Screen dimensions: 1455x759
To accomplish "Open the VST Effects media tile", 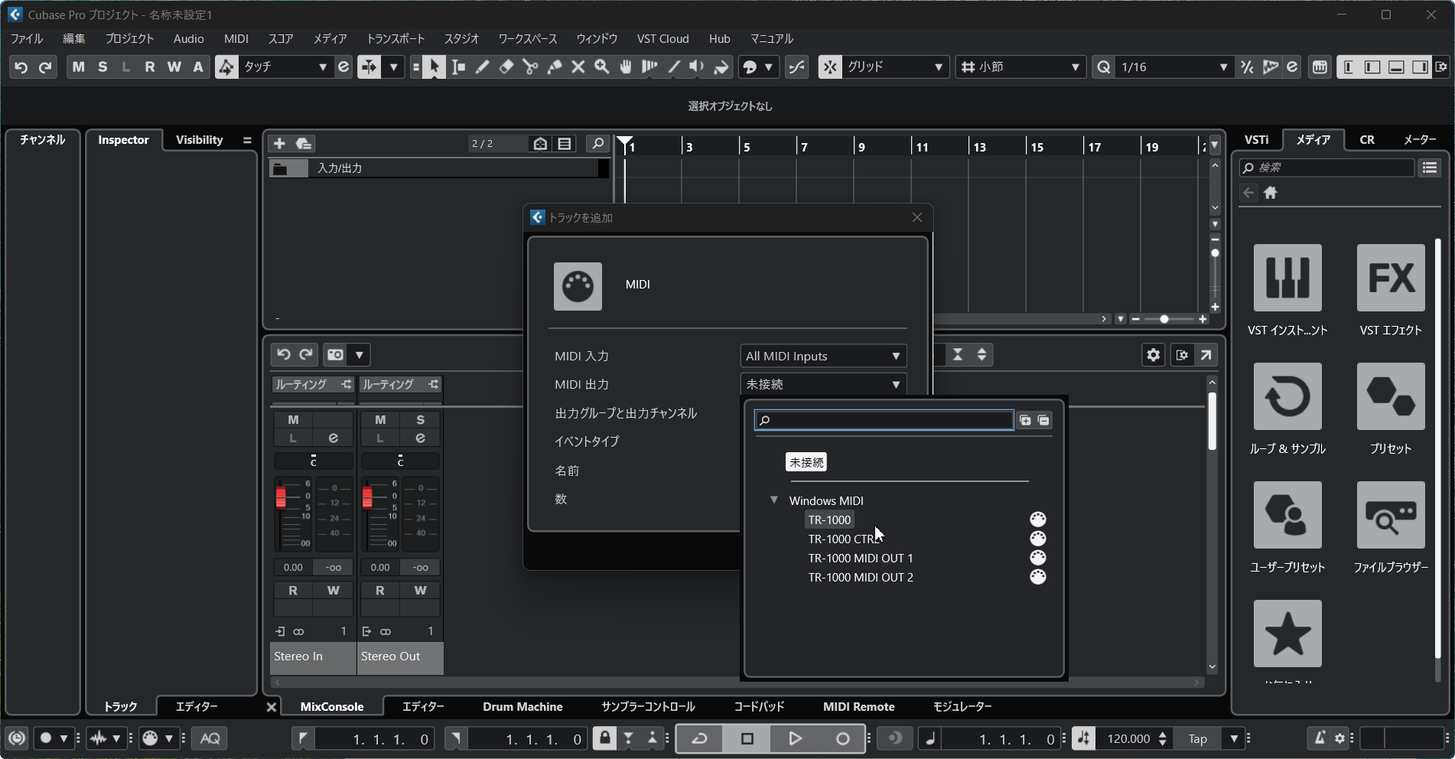I will (x=1390, y=278).
